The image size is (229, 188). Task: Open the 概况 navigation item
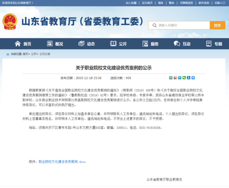[55, 44]
